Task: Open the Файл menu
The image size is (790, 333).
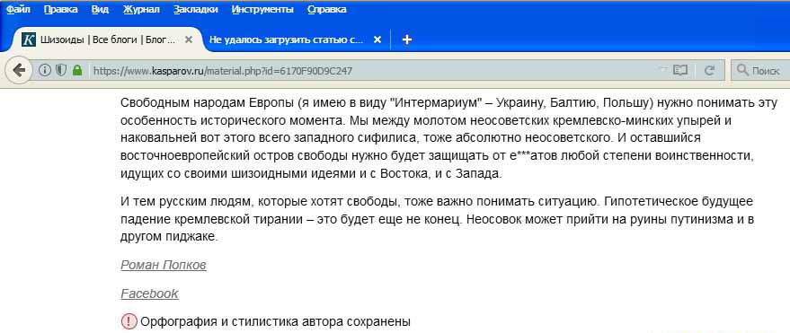Action: (18, 9)
